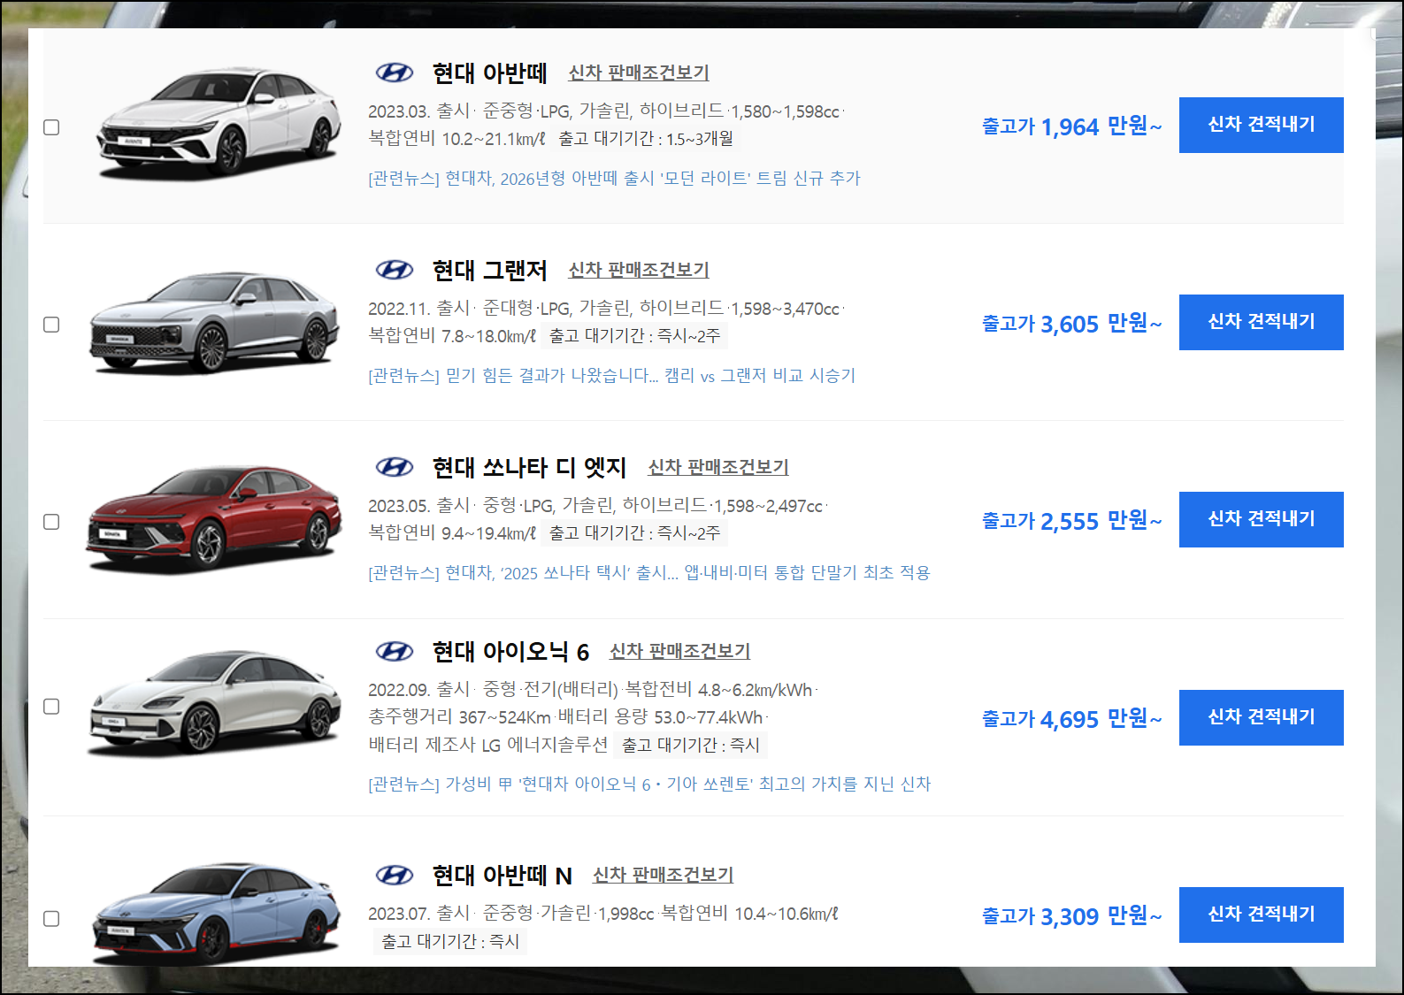Open news 캠리 vs 그랜저 비교 시승기
The image size is (1404, 995).
coord(611,376)
